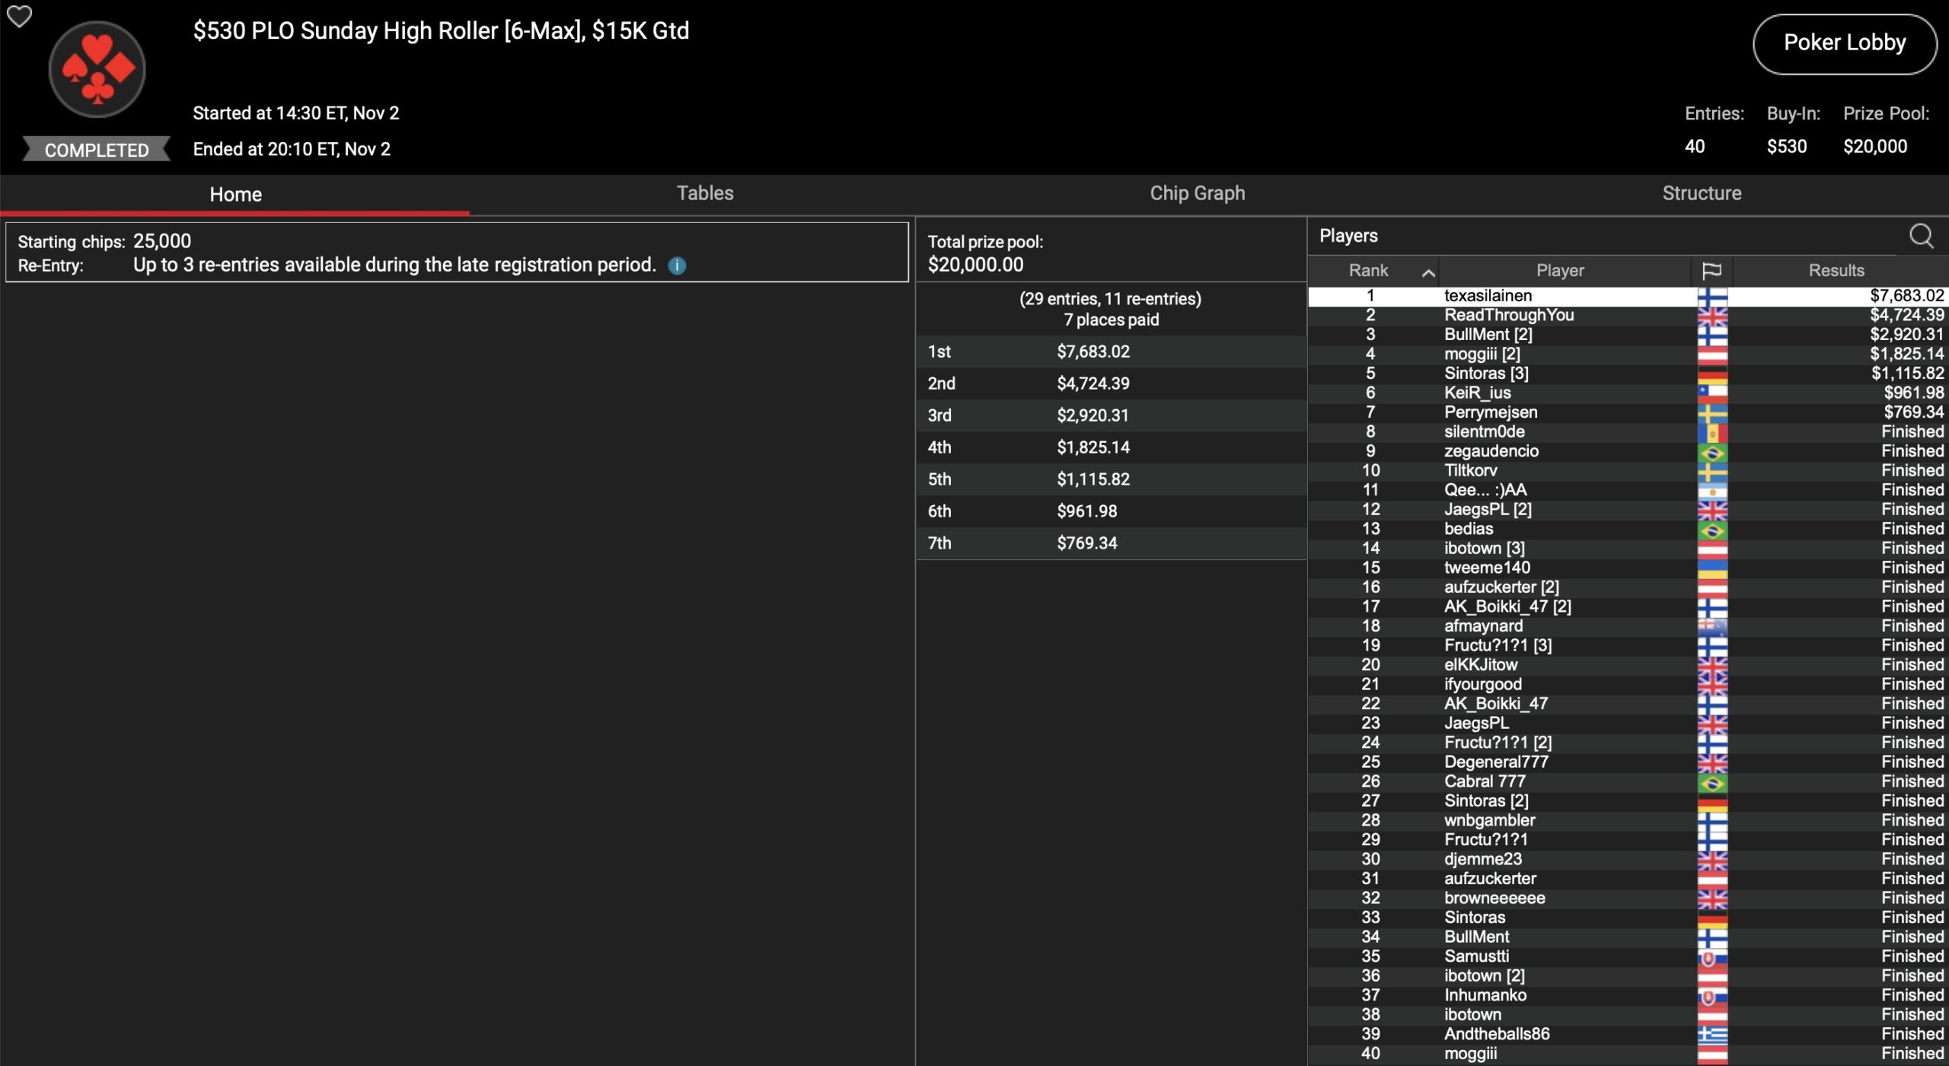The width and height of the screenshot is (1949, 1066).
Task: Open the Structure tab
Action: pyautogui.click(x=1701, y=193)
